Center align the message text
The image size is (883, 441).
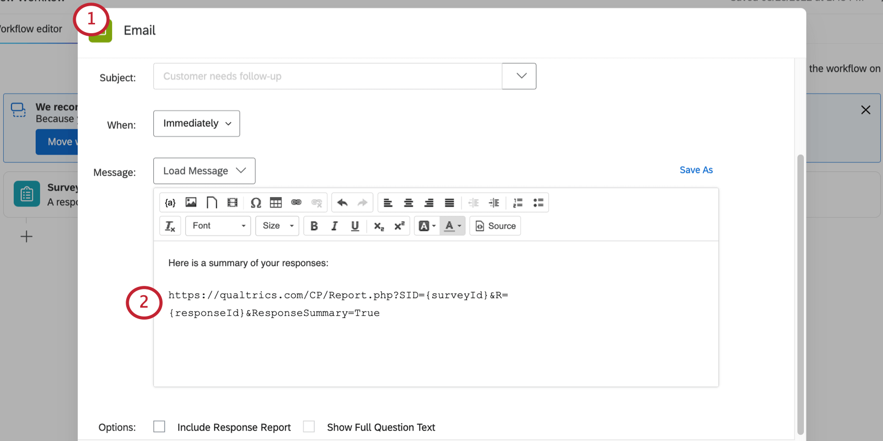[408, 203]
